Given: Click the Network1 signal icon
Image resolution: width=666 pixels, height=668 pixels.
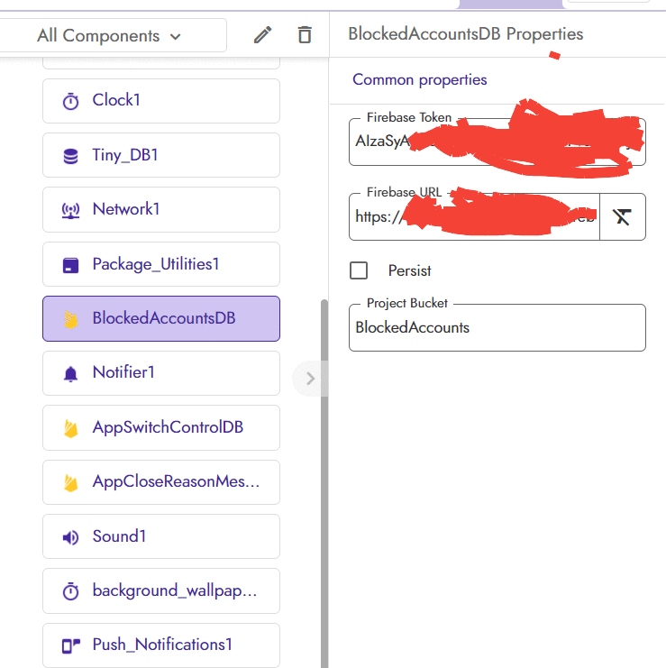Looking at the screenshot, I should [70, 210].
